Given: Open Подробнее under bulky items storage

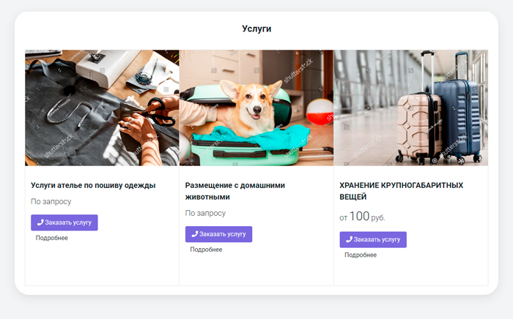Looking at the screenshot, I should 361,255.
